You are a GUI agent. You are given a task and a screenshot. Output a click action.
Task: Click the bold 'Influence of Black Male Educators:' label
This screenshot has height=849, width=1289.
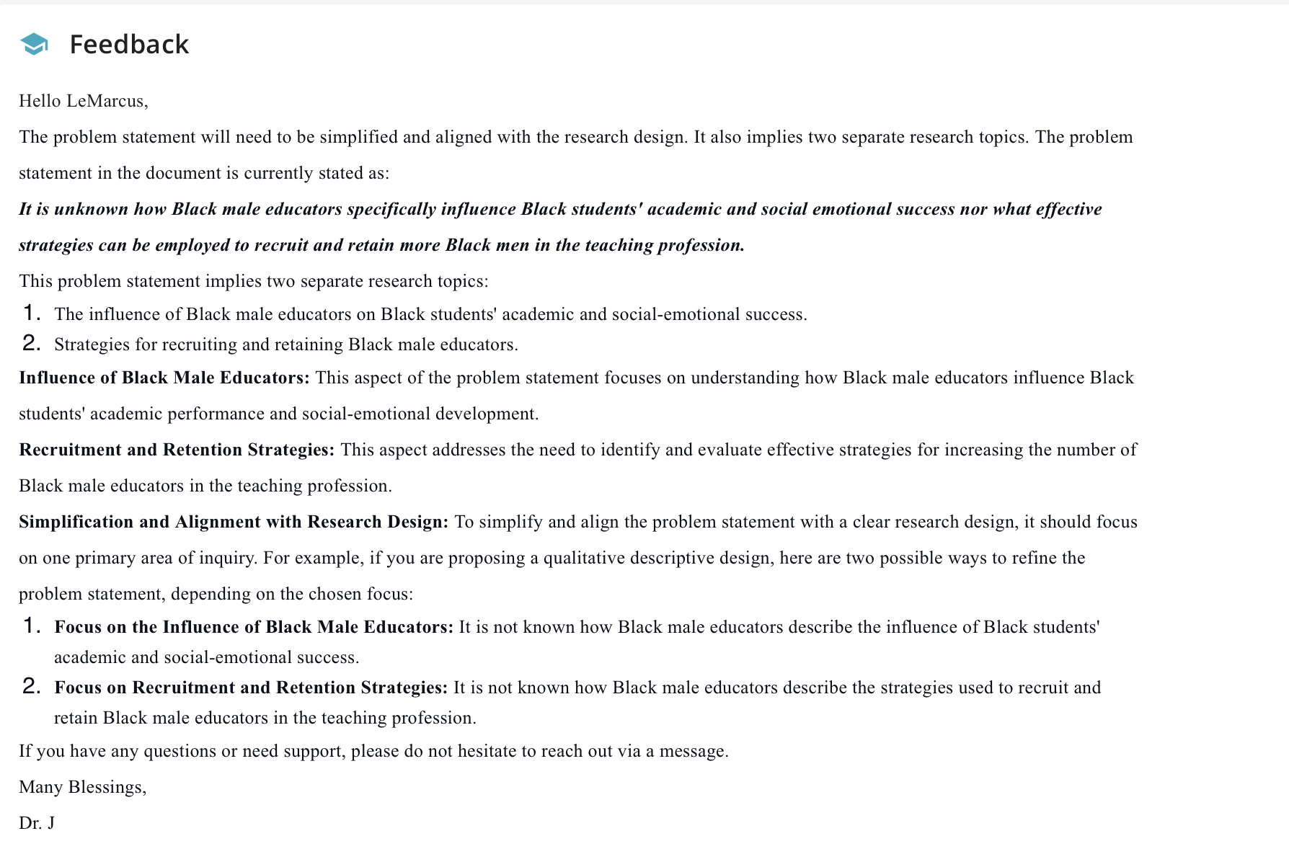point(164,378)
